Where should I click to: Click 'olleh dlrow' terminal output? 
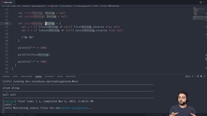(11, 88)
